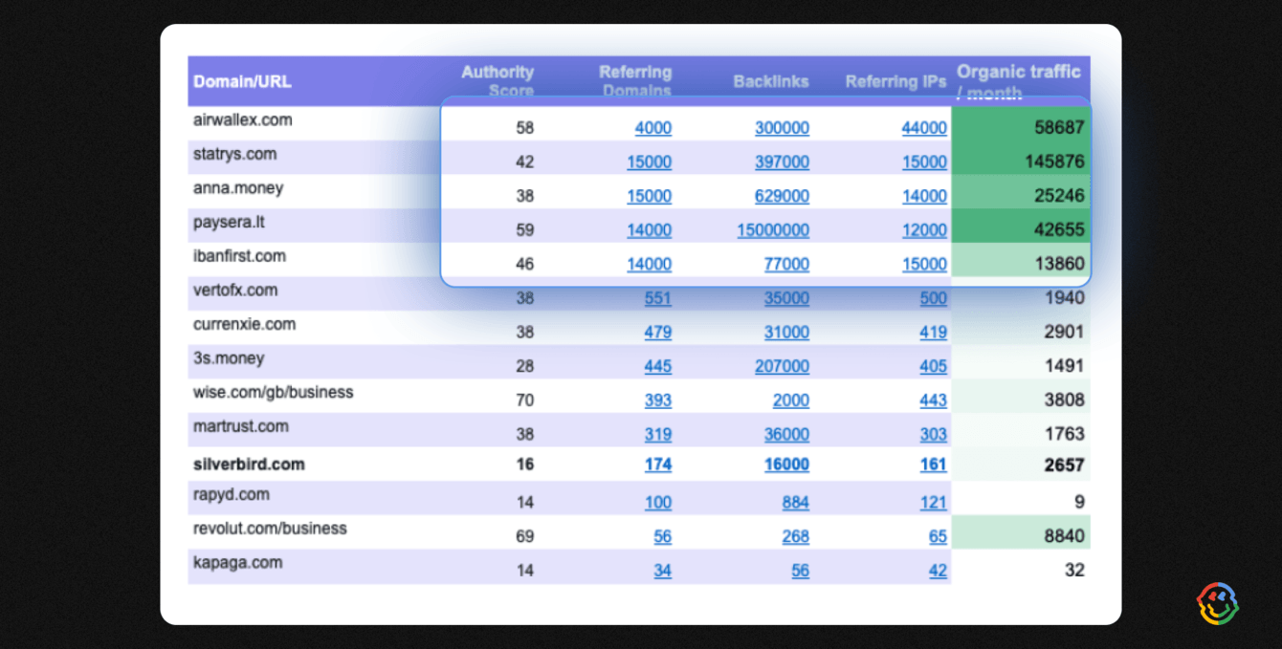Open martrust.com referring IPs link 303

(934, 434)
